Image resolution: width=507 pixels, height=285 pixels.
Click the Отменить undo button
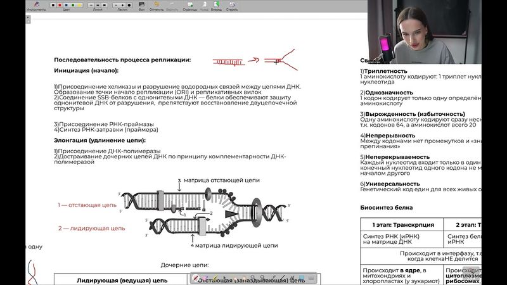157,6
